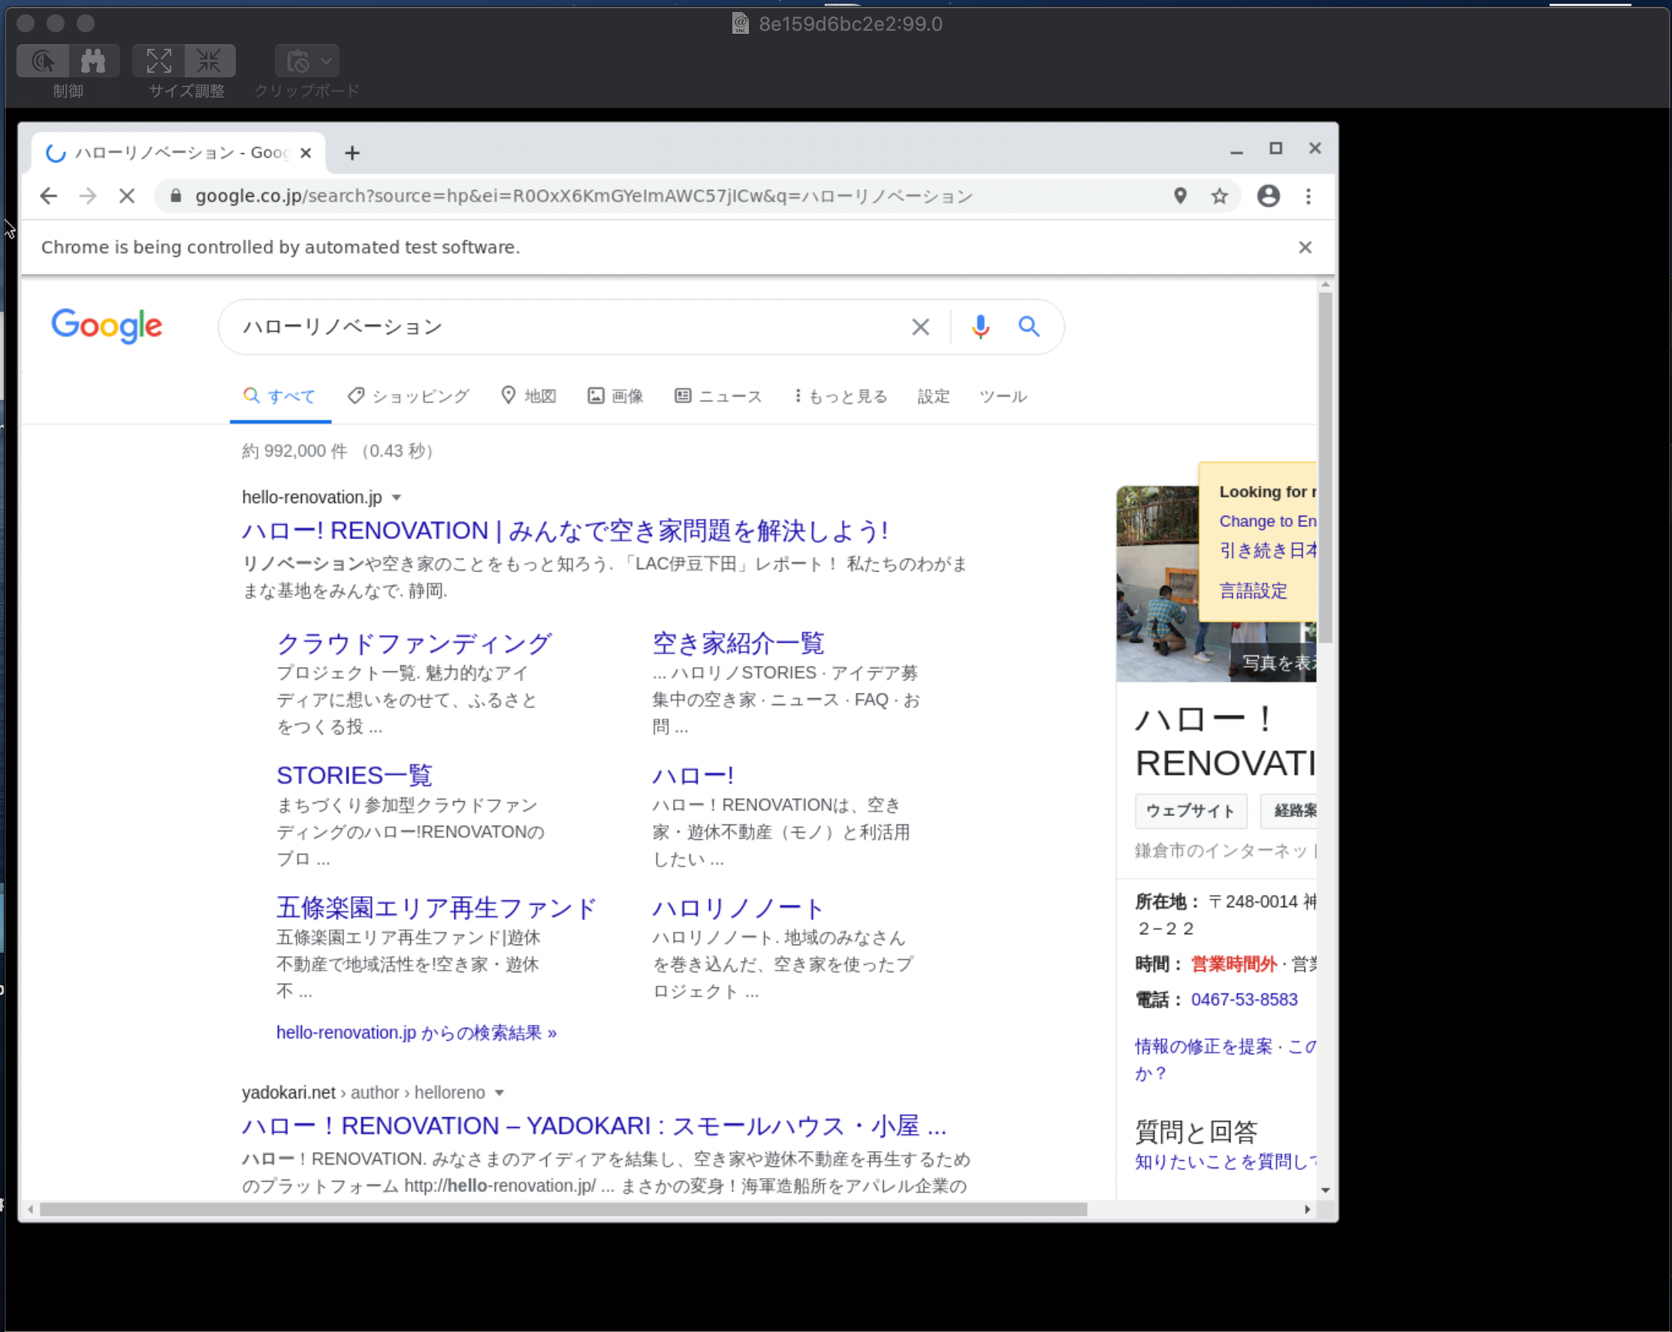Stop page loading with X button

click(127, 196)
